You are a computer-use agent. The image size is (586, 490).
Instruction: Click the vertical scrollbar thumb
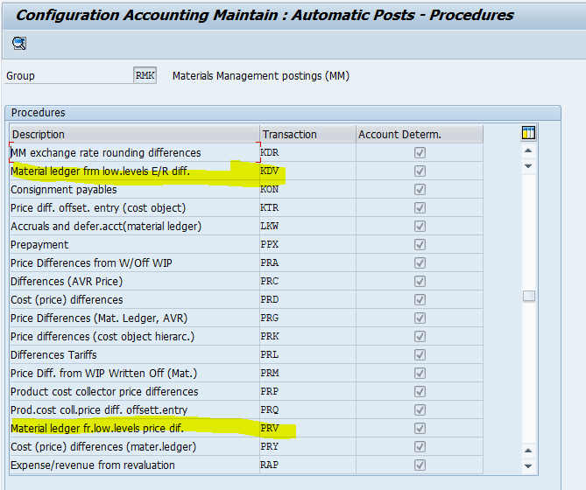tap(528, 296)
